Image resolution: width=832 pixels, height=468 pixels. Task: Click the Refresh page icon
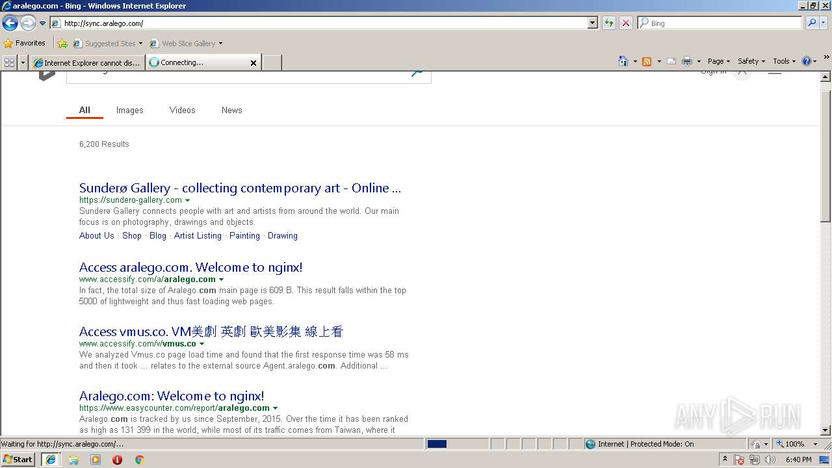coord(609,23)
